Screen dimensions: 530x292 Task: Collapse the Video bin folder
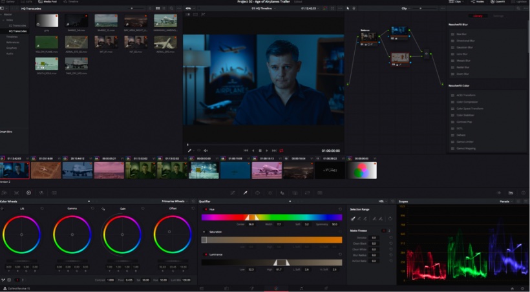pyautogui.click(x=4, y=20)
